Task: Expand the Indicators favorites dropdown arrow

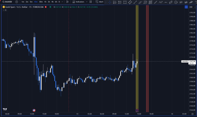Action: (87, 2)
